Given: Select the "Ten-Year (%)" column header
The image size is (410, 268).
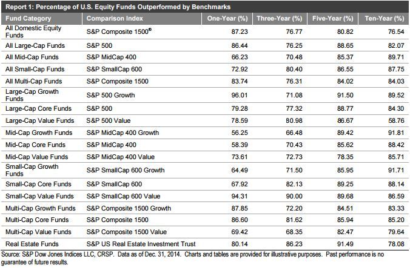Looking at the screenshot, I should pos(386,19).
